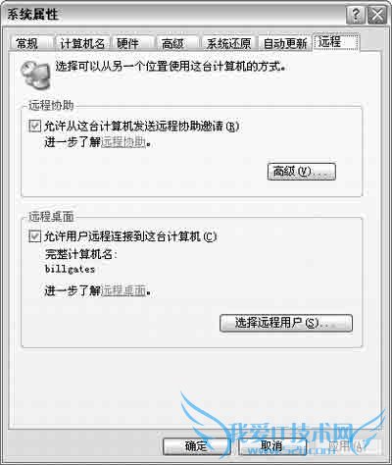Click the computer name text billgates
Viewport: 392px width, 465px height.
(x=70, y=269)
